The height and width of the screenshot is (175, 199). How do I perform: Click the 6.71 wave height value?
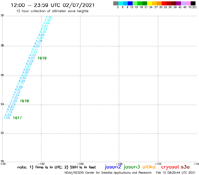coord(38,44)
